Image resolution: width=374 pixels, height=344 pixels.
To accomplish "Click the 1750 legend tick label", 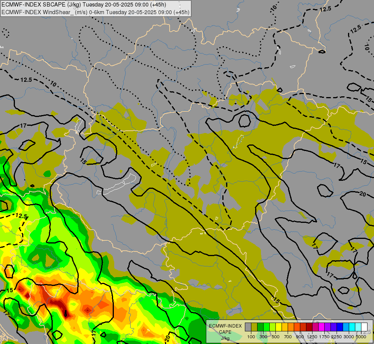I will [324, 337].
